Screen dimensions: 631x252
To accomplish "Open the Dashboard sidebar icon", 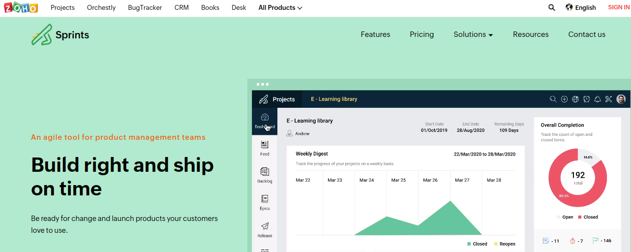I will tap(265, 121).
